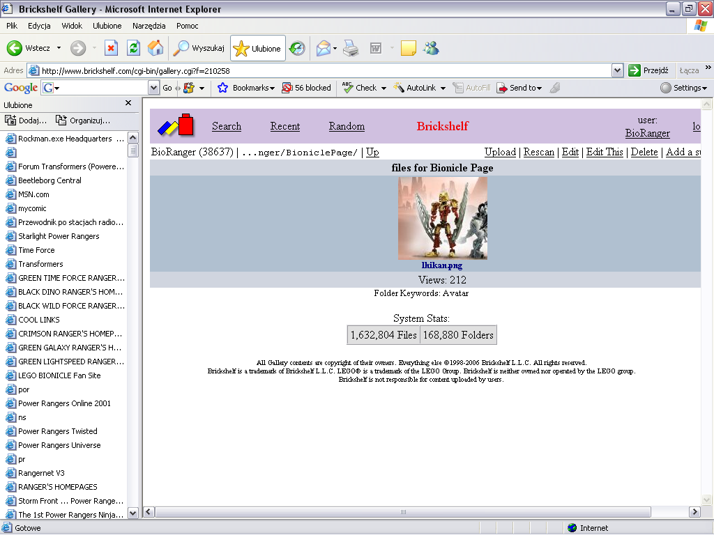This screenshot has height=535, width=714.
Task: Click the Upload link
Action: [x=500, y=152]
